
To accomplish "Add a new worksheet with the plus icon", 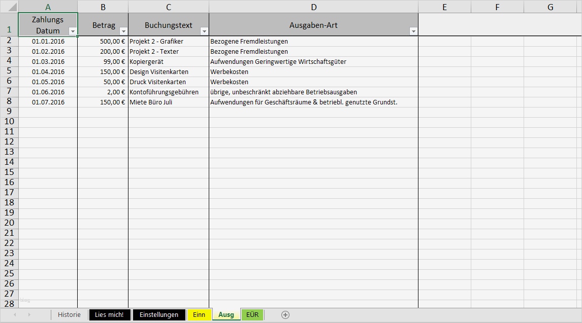I will tap(285, 314).
